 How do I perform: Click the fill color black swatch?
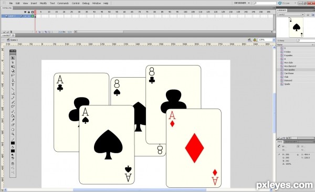point(13,151)
